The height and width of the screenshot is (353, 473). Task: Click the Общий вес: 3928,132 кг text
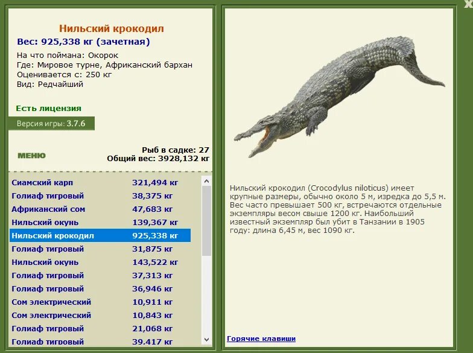pyautogui.click(x=158, y=158)
